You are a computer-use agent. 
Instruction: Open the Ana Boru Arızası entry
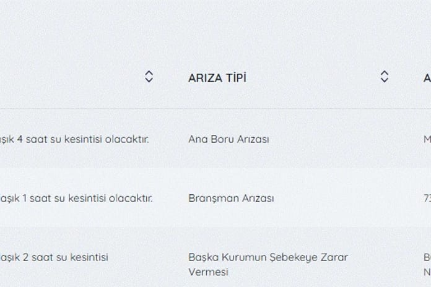coord(229,139)
